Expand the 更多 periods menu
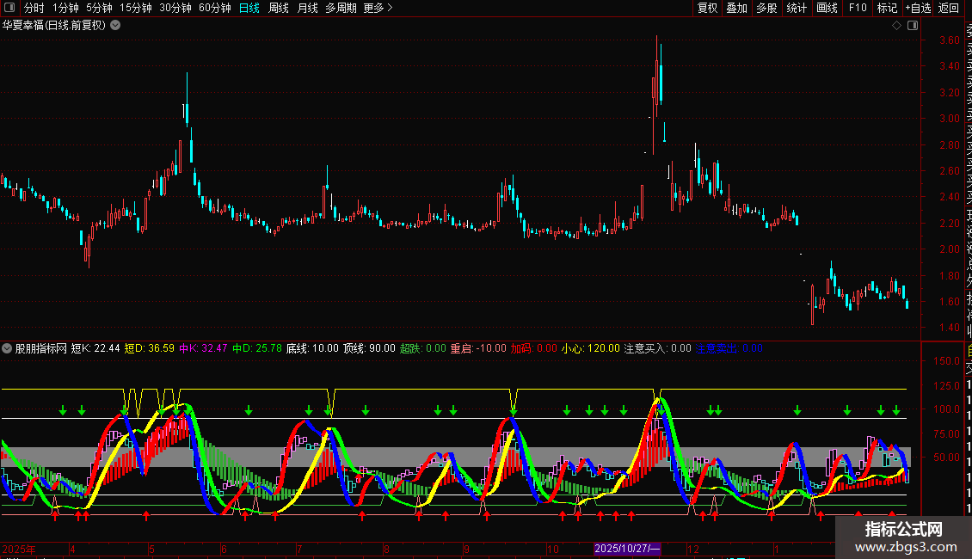Image resolution: width=972 pixels, height=559 pixels. click(378, 9)
